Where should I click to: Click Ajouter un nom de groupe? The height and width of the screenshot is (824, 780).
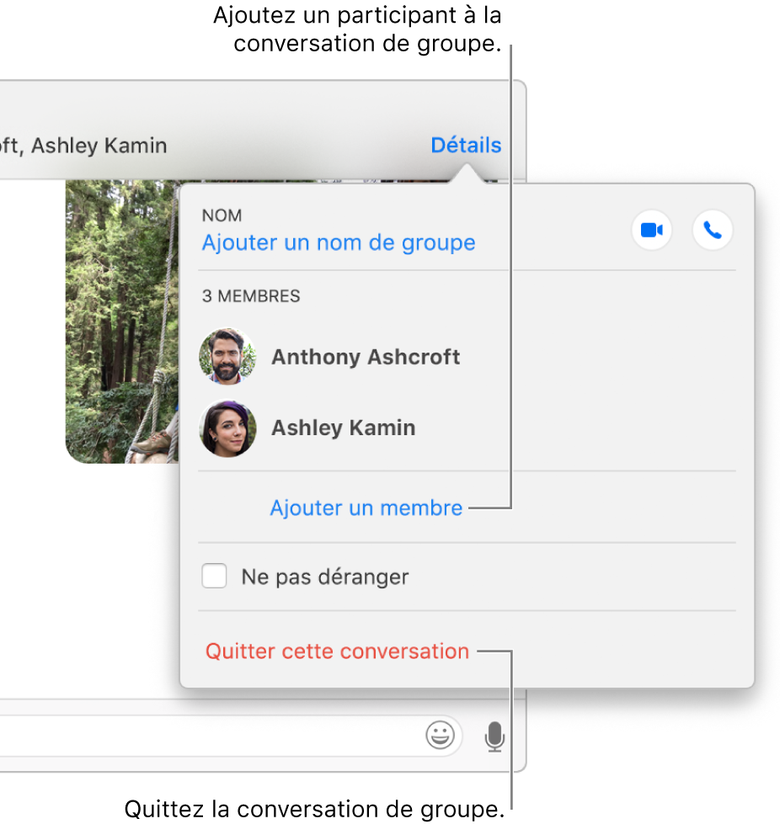tap(338, 242)
